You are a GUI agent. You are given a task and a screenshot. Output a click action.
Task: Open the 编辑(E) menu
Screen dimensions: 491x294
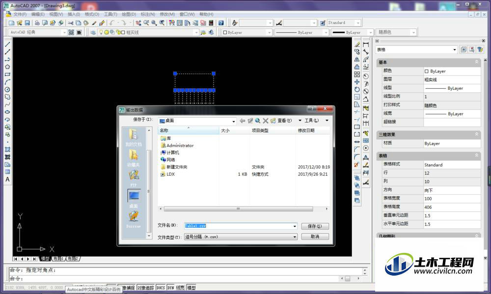click(38, 14)
